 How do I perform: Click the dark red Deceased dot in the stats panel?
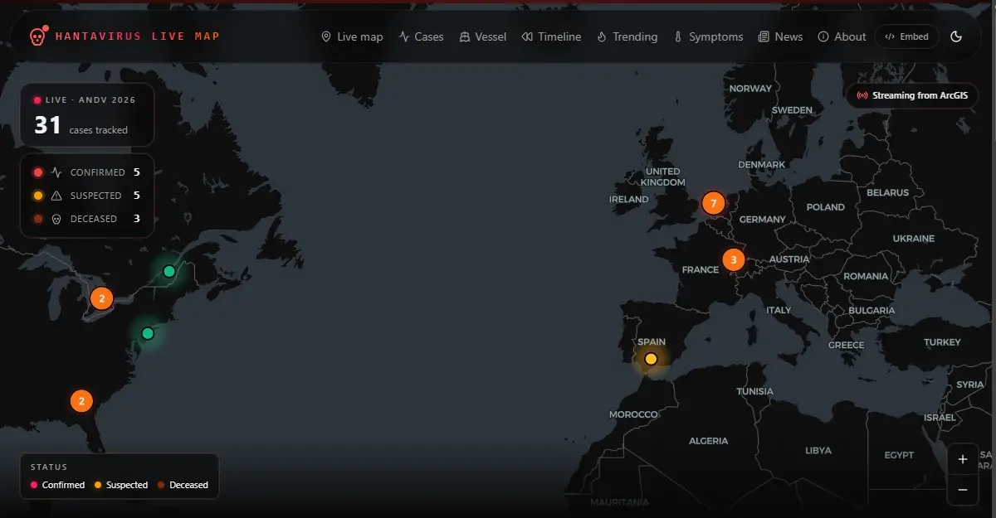tap(37, 219)
